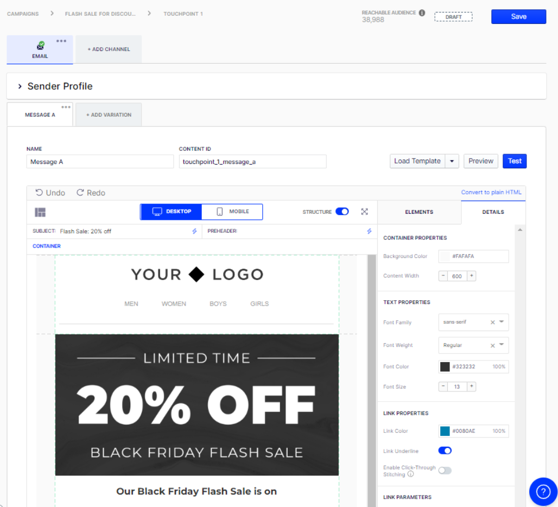Open Email channel three-dot options menu
Viewport: 558px width, 507px height.
coord(61,41)
